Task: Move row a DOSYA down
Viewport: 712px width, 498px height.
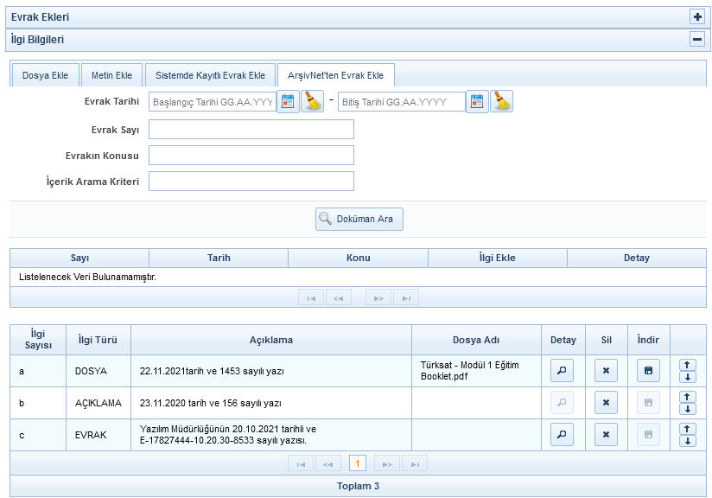Action: (688, 377)
